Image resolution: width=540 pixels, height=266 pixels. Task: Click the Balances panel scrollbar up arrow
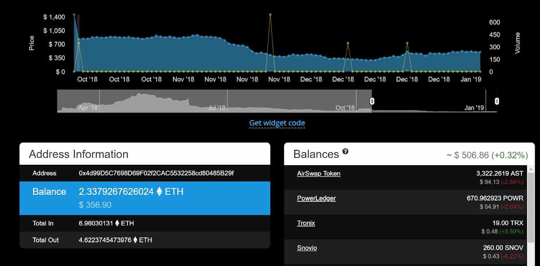(x=531, y=169)
